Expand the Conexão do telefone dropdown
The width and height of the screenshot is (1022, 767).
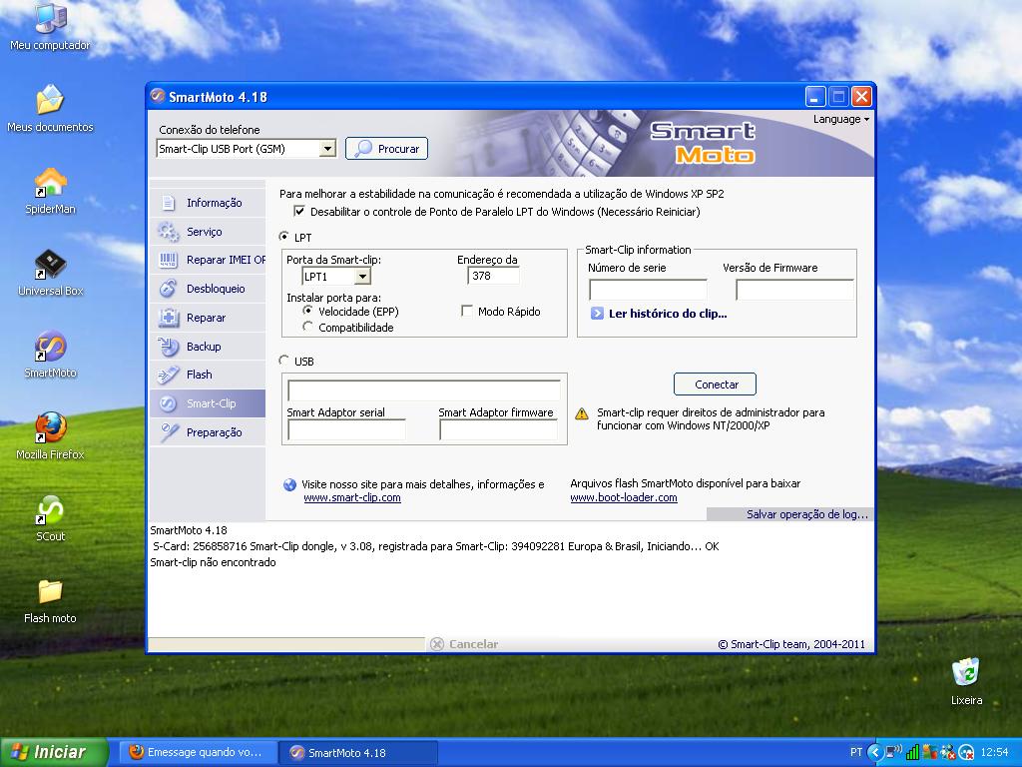click(327, 149)
